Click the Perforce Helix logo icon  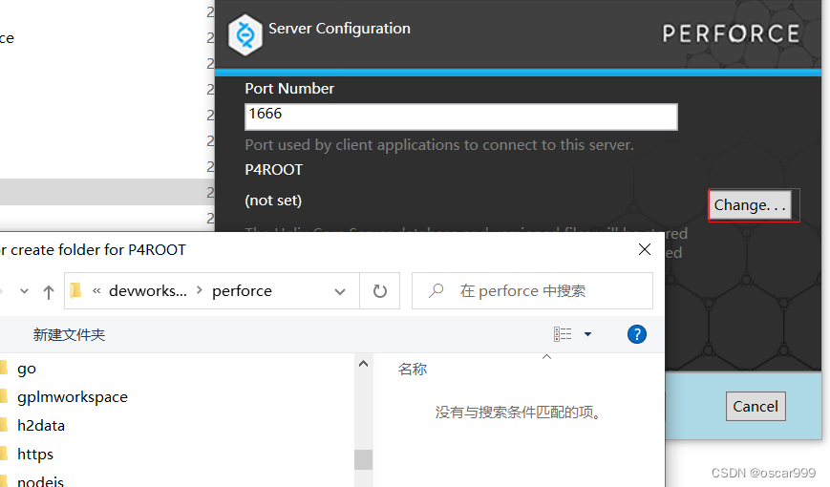click(245, 35)
